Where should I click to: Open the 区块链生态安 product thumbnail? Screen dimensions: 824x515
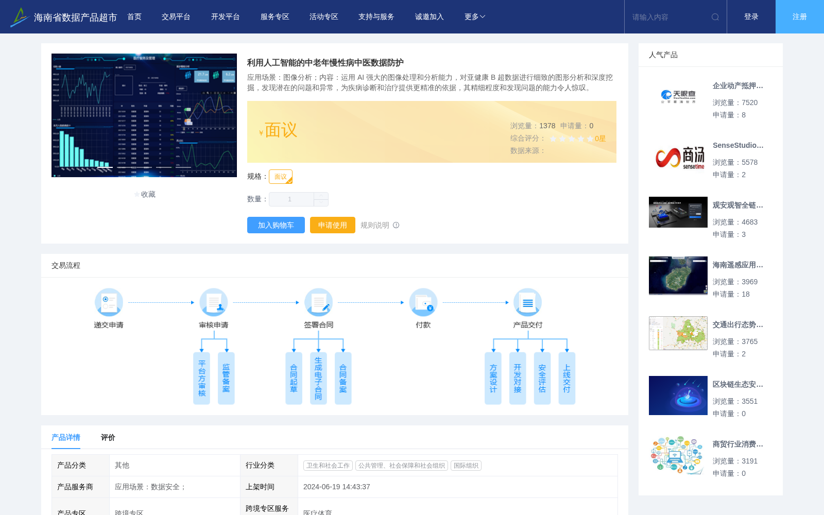(678, 396)
